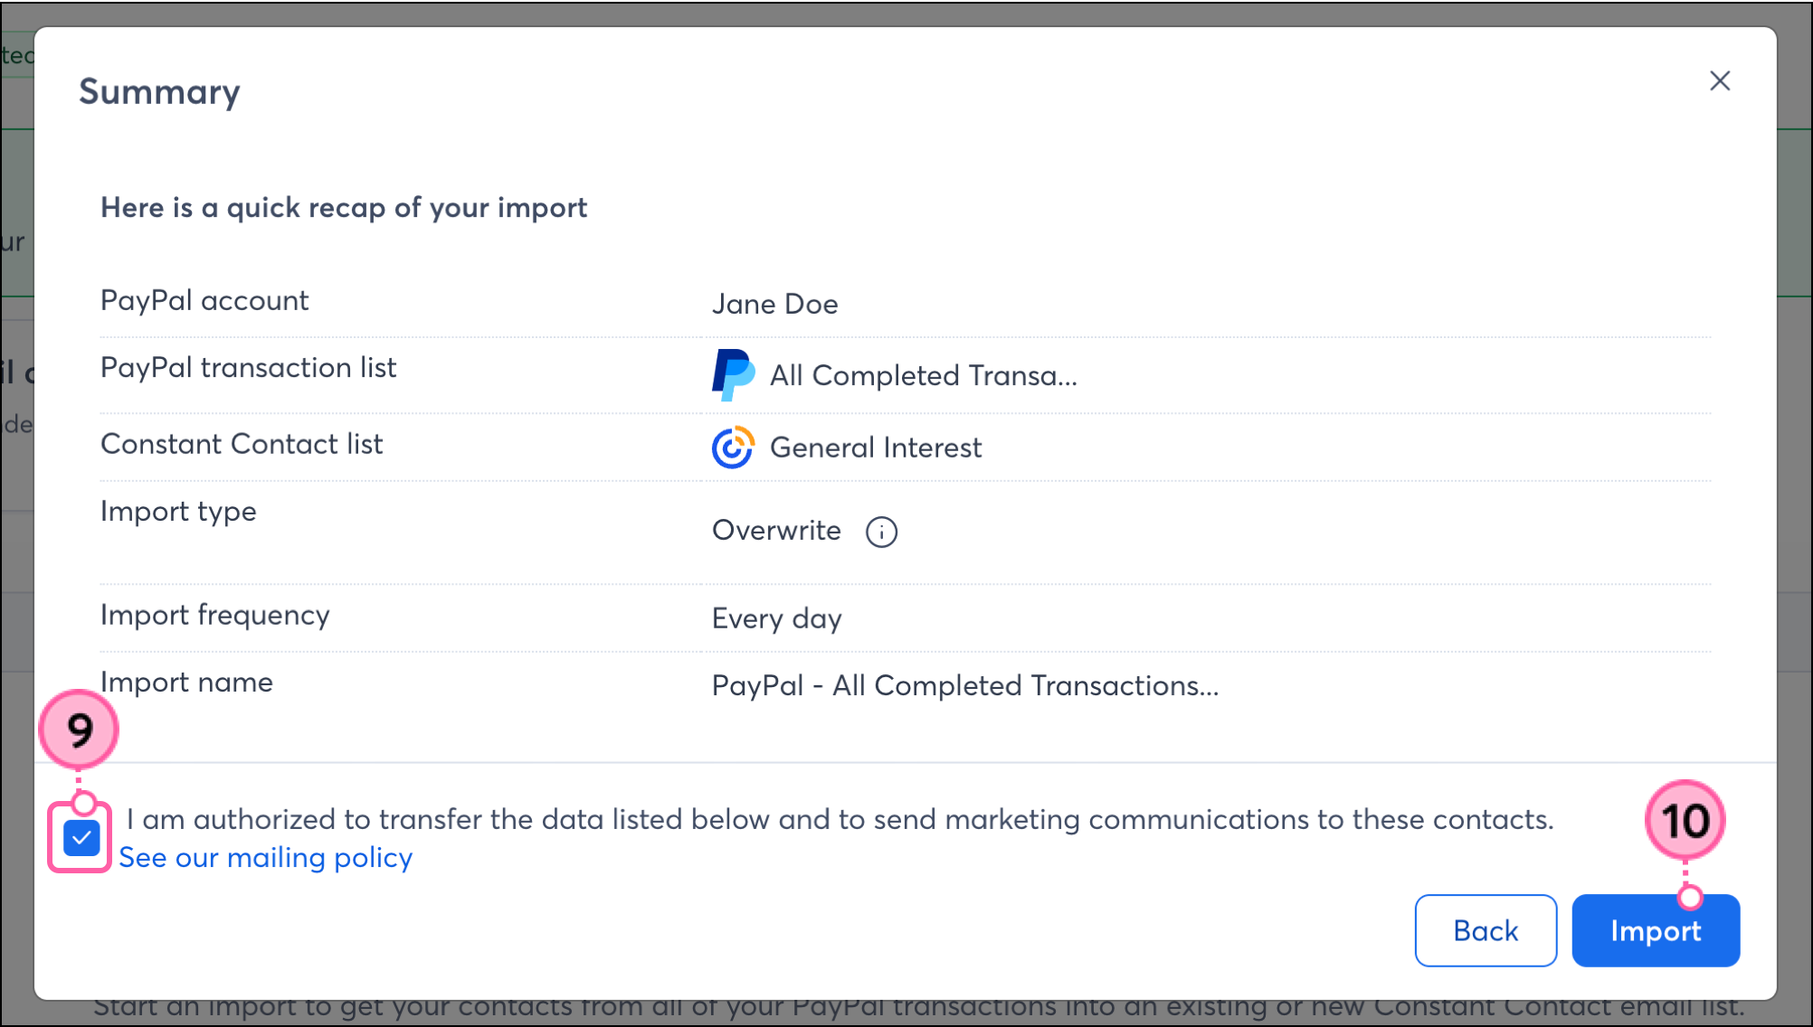Click the Back button
The width and height of the screenshot is (1813, 1027).
(1486, 930)
